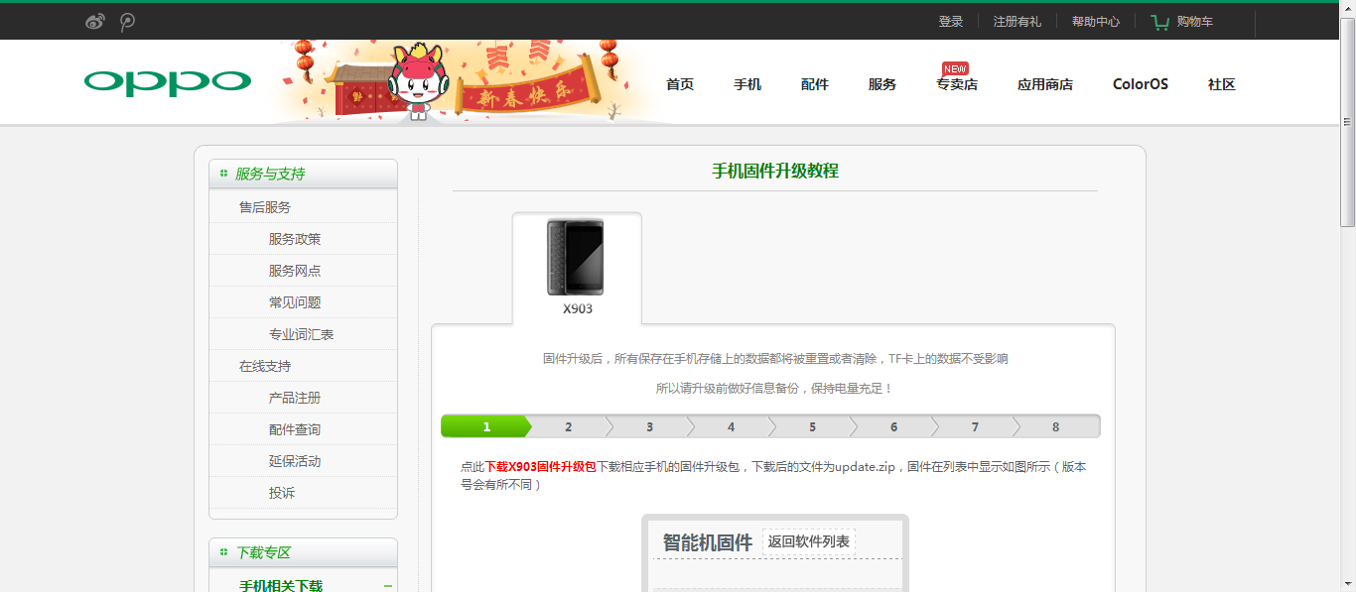The height and width of the screenshot is (592, 1356).
Task: Jump to step 3 of the tutorial
Action: coord(649,426)
